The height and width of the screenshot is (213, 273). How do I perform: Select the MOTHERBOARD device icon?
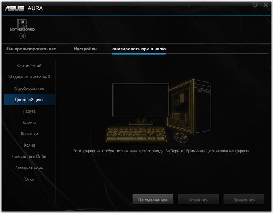coord(22,25)
